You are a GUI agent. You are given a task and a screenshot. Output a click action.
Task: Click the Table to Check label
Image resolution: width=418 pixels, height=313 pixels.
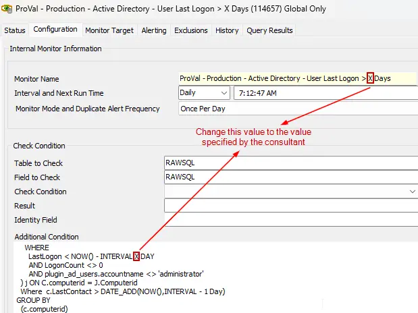[38, 163]
